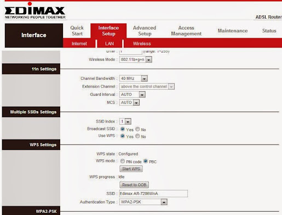The width and height of the screenshot is (282, 215).
Task: Click the Channel Bandwidth label
Action: pyautogui.click(x=97, y=78)
